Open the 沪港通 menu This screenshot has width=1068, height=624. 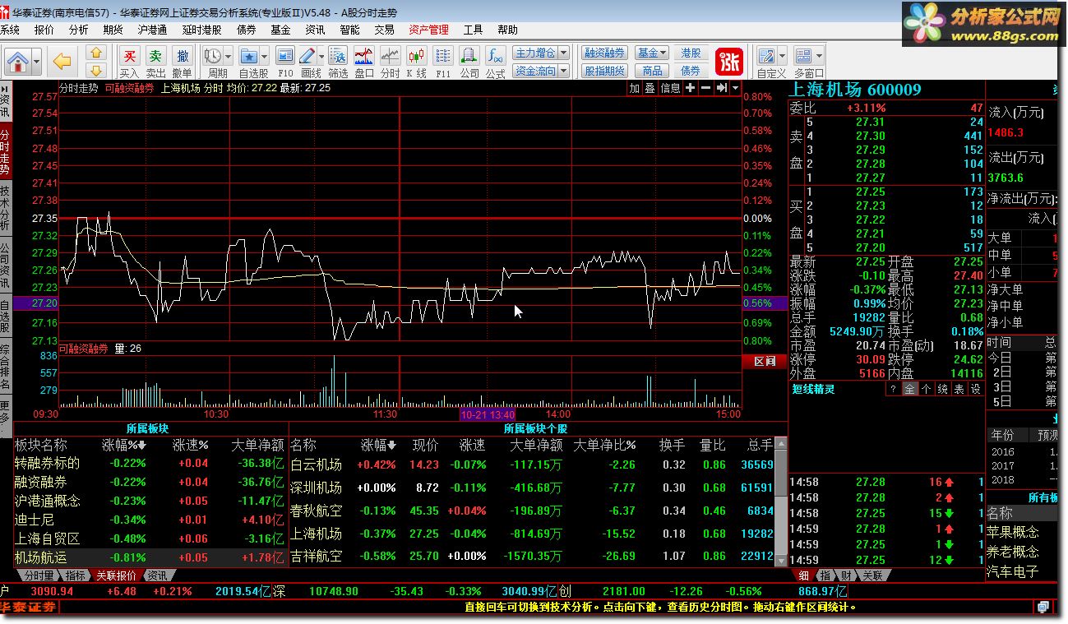tap(152, 30)
